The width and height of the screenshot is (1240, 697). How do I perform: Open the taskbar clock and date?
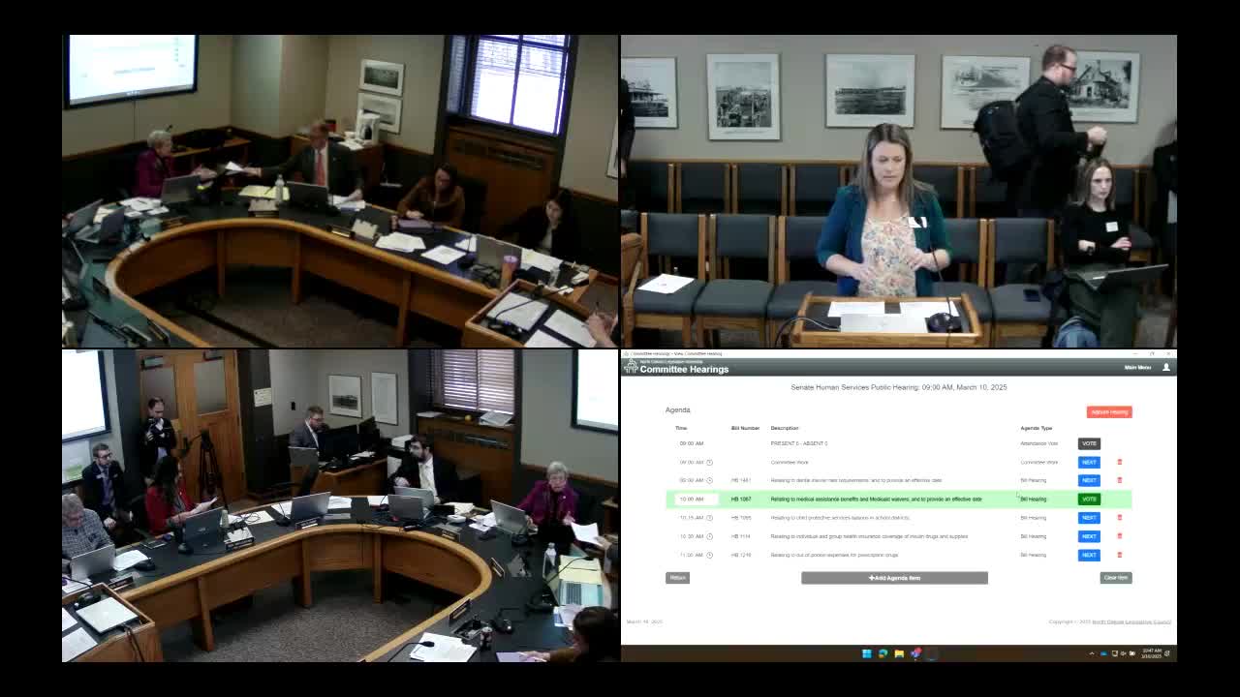click(x=1151, y=653)
